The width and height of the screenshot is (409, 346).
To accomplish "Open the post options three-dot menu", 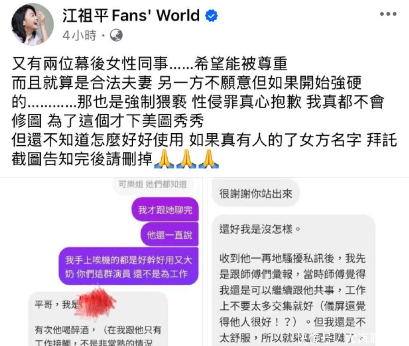I will click(x=388, y=14).
